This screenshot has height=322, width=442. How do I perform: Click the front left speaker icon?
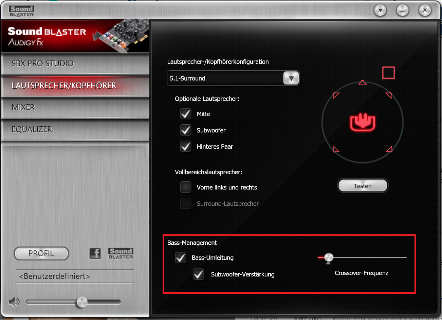click(336, 95)
